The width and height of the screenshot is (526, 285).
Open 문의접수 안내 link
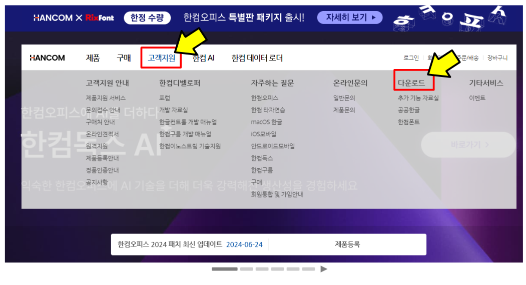click(103, 110)
